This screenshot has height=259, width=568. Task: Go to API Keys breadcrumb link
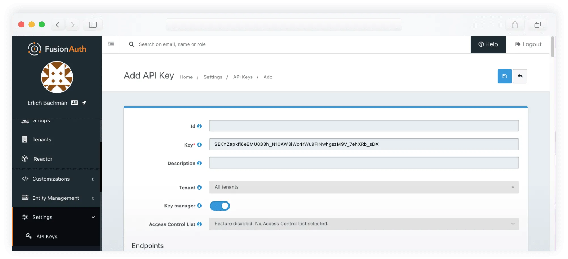tap(243, 77)
